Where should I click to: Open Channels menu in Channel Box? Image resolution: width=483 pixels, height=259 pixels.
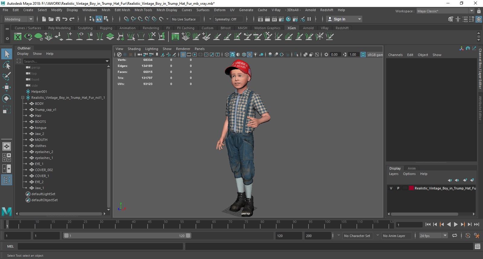(x=395, y=55)
